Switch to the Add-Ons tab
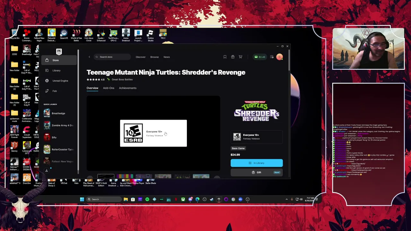411x231 pixels. click(109, 88)
